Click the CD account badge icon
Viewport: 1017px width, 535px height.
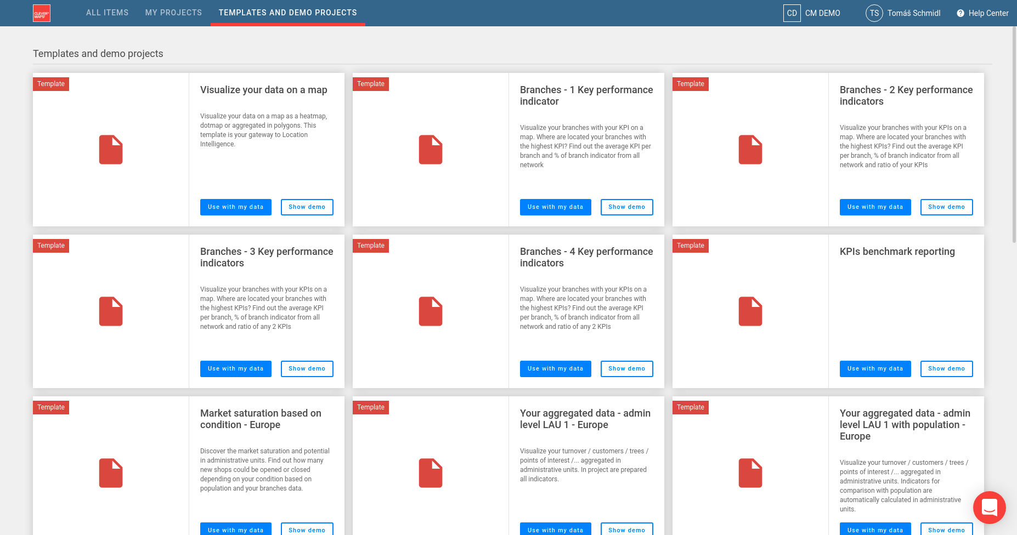click(x=792, y=13)
